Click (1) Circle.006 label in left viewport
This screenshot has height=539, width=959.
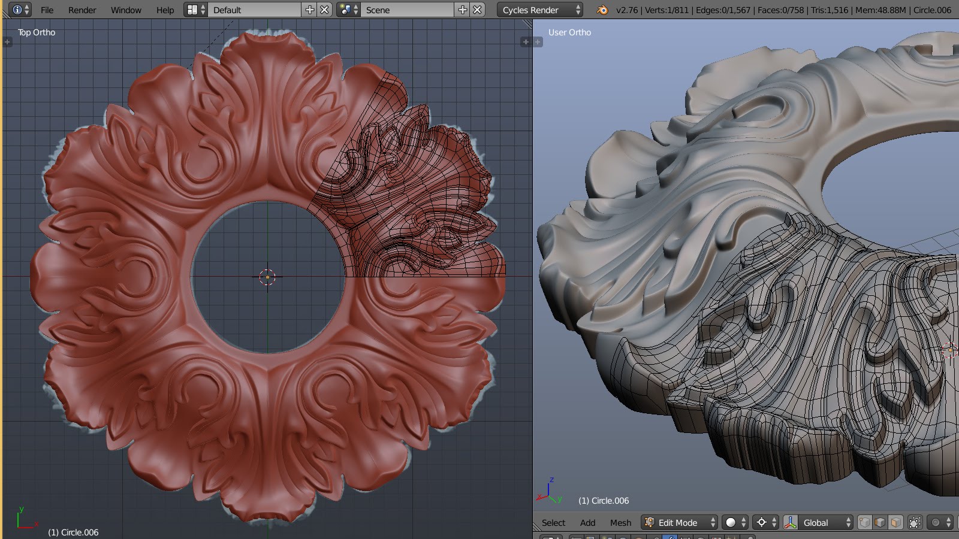pyautogui.click(x=73, y=532)
